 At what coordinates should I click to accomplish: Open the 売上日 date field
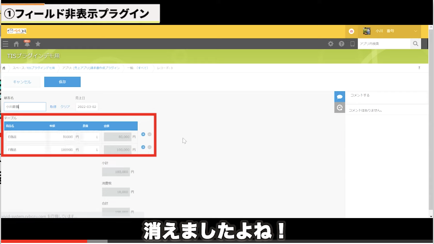(x=86, y=107)
